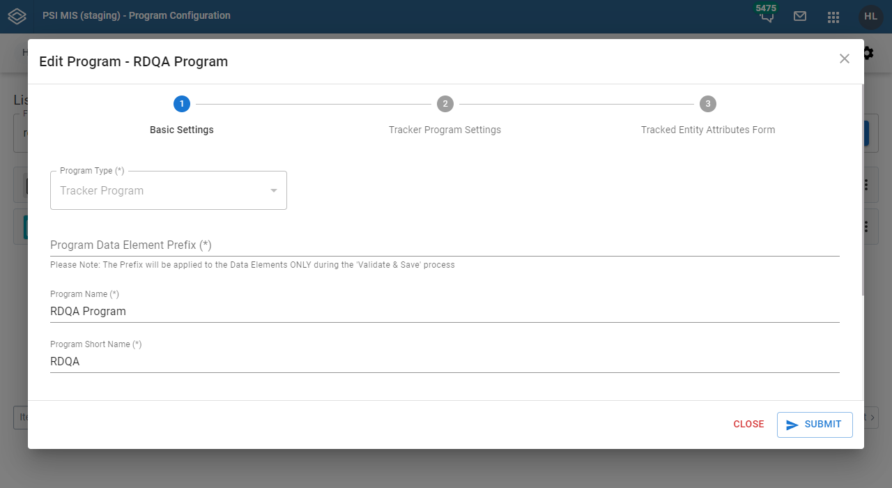Go to the Tracker Program Settings step

pyautogui.click(x=445, y=103)
